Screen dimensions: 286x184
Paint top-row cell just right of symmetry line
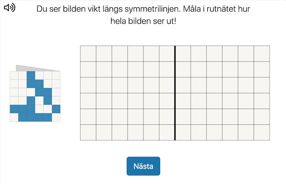[183, 53]
